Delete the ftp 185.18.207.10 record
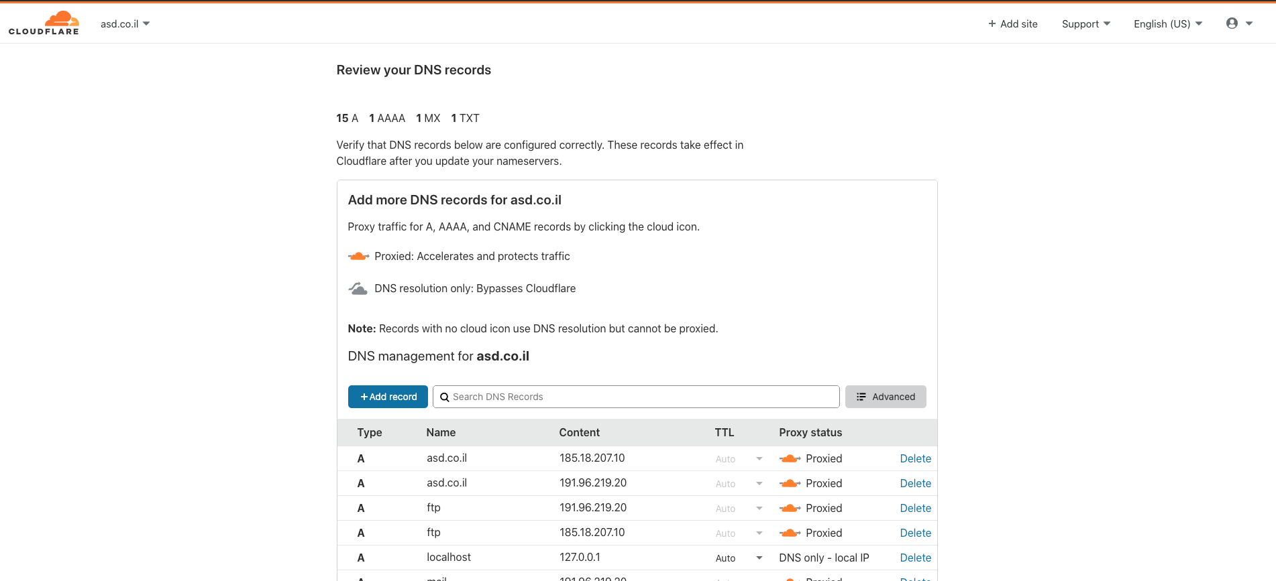This screenshot has width=1276, height=581. coord(915,533)
